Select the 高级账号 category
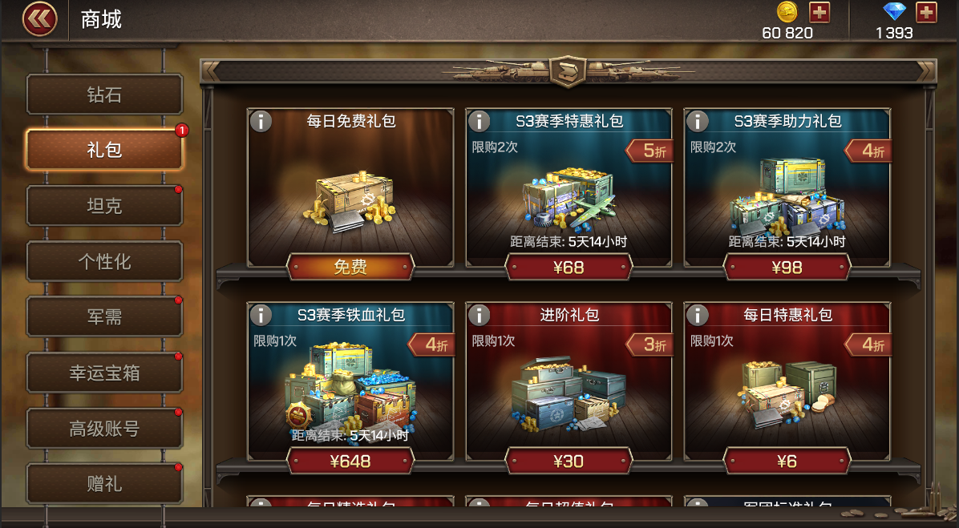This screenshot has height=528, width=959. click(104, 429)
